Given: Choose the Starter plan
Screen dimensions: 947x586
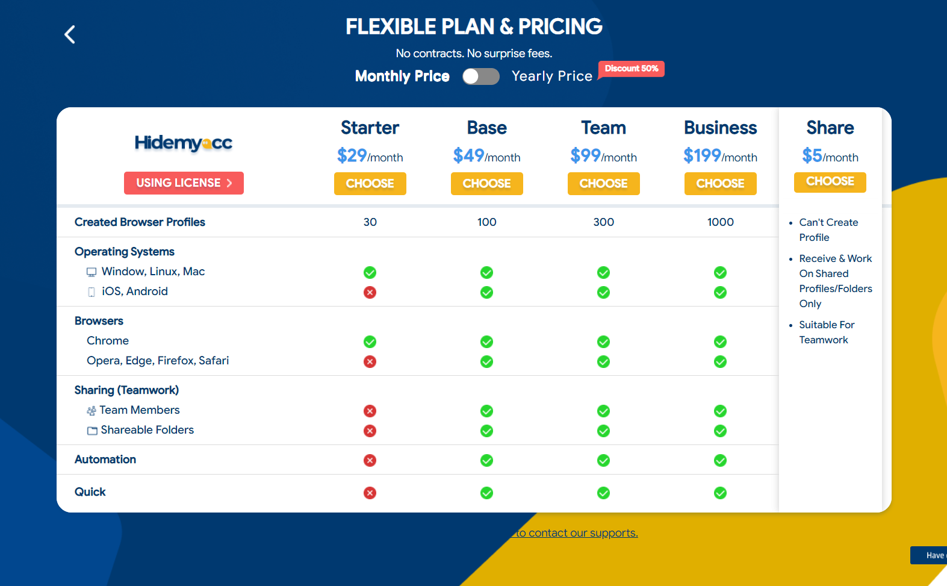Looking at the screenshot, I should (370, 184).
